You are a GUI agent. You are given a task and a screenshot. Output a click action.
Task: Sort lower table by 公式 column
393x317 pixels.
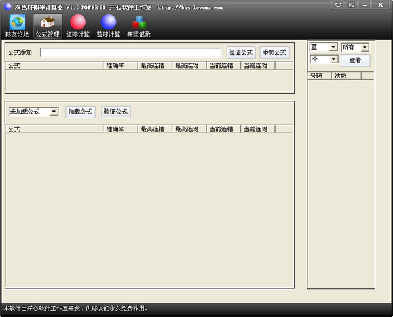point(54,129)
